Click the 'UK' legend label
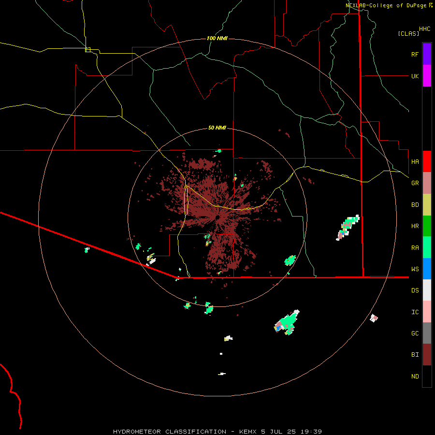Viewport: 435px width, 435px height. coord(415,76)
